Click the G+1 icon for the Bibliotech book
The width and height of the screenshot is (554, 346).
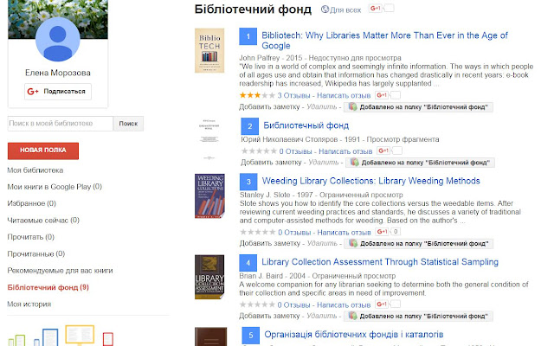coord(382,95)
